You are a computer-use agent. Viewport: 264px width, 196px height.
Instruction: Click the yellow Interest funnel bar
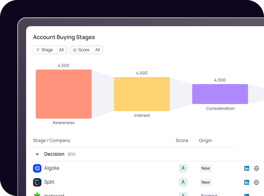(142, 94)
